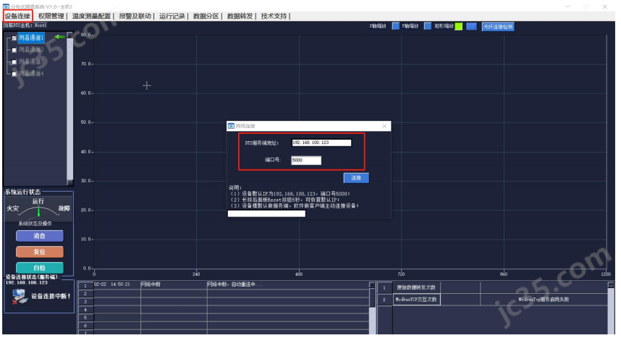Click the 网络中断，自动重连中 log message
Screen dimensions: 621x338
pos(234,284)
